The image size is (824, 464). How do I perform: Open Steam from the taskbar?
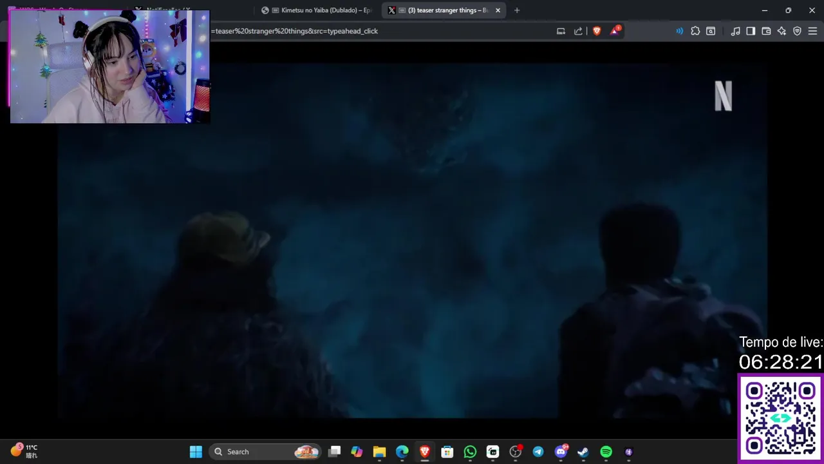click(x=583, y=452)
